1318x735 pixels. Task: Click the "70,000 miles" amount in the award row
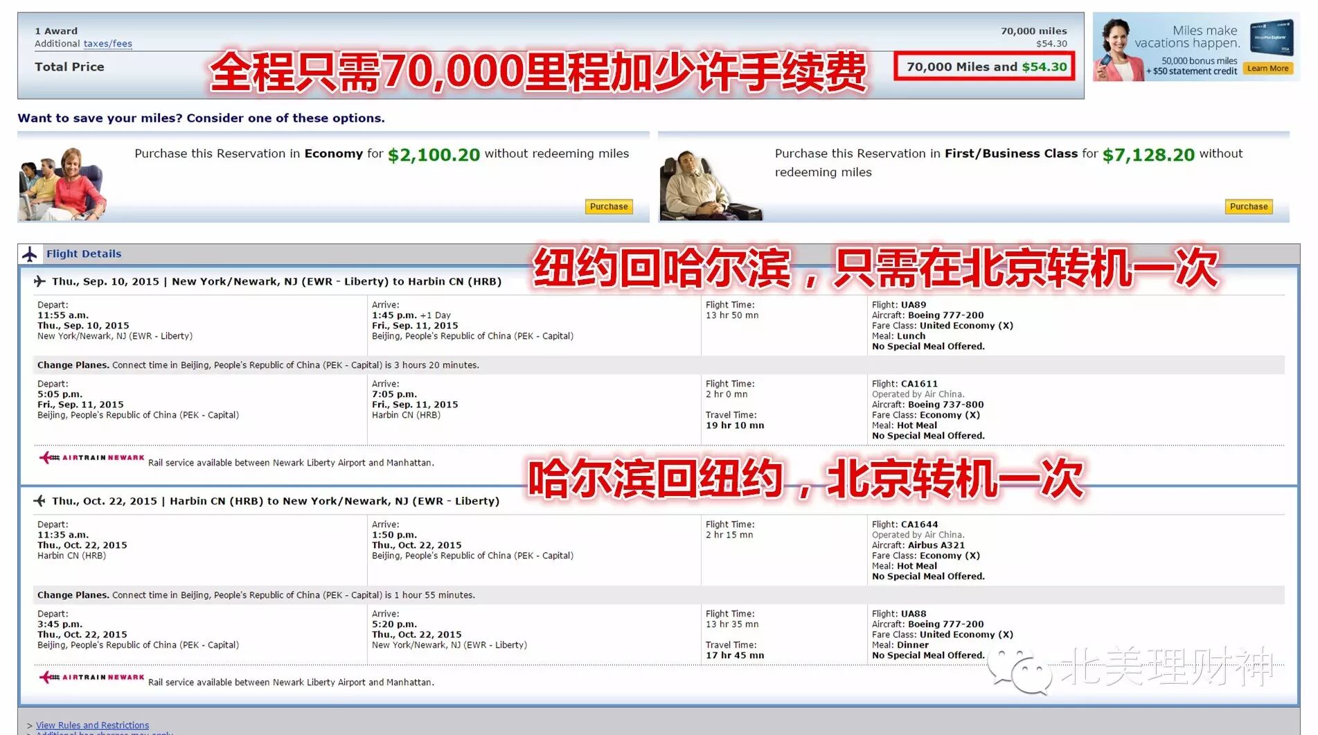pos(1033,31)
